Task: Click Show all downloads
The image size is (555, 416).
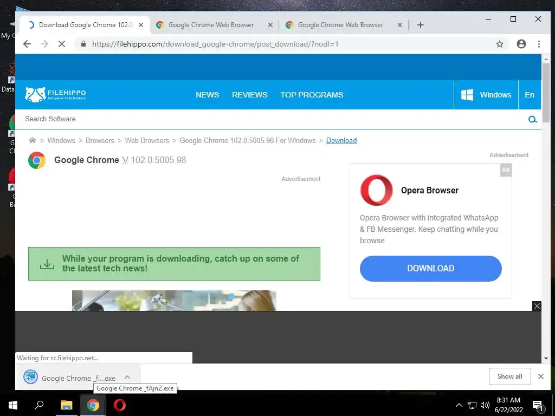Action: point(509,376)
